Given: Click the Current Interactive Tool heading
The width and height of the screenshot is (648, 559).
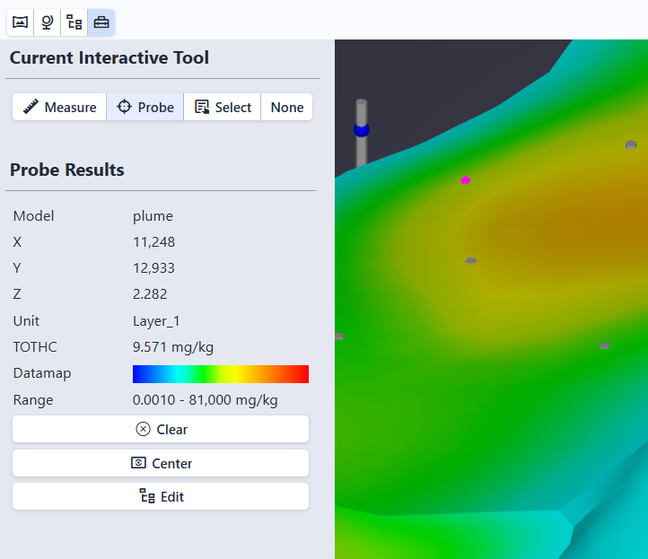Looking at the screenshot, I should 109,57.
